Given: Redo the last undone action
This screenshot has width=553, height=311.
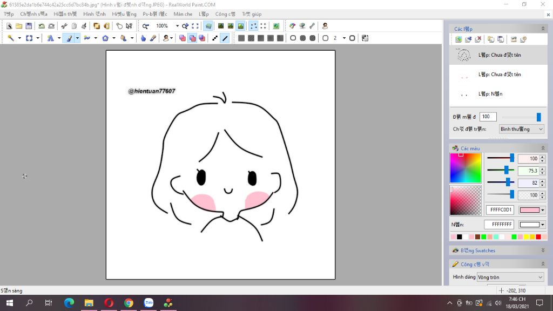Looking at the screenshot, I should coord(51,26).
